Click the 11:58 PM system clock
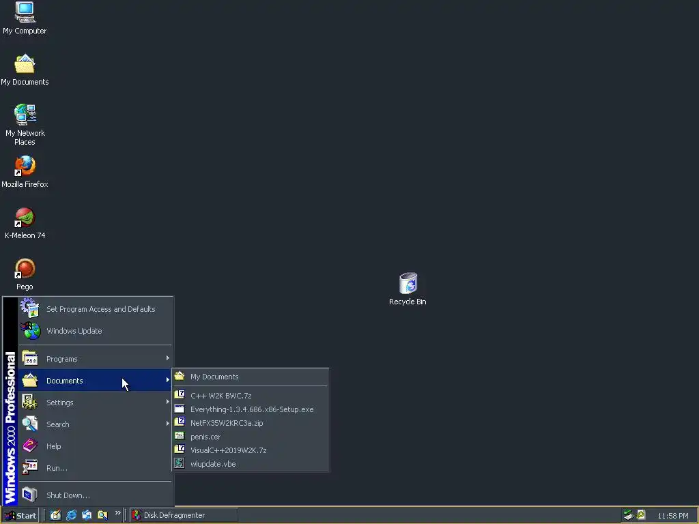The height and width of the screenshot is (524, 699). (x=672, y=516)
